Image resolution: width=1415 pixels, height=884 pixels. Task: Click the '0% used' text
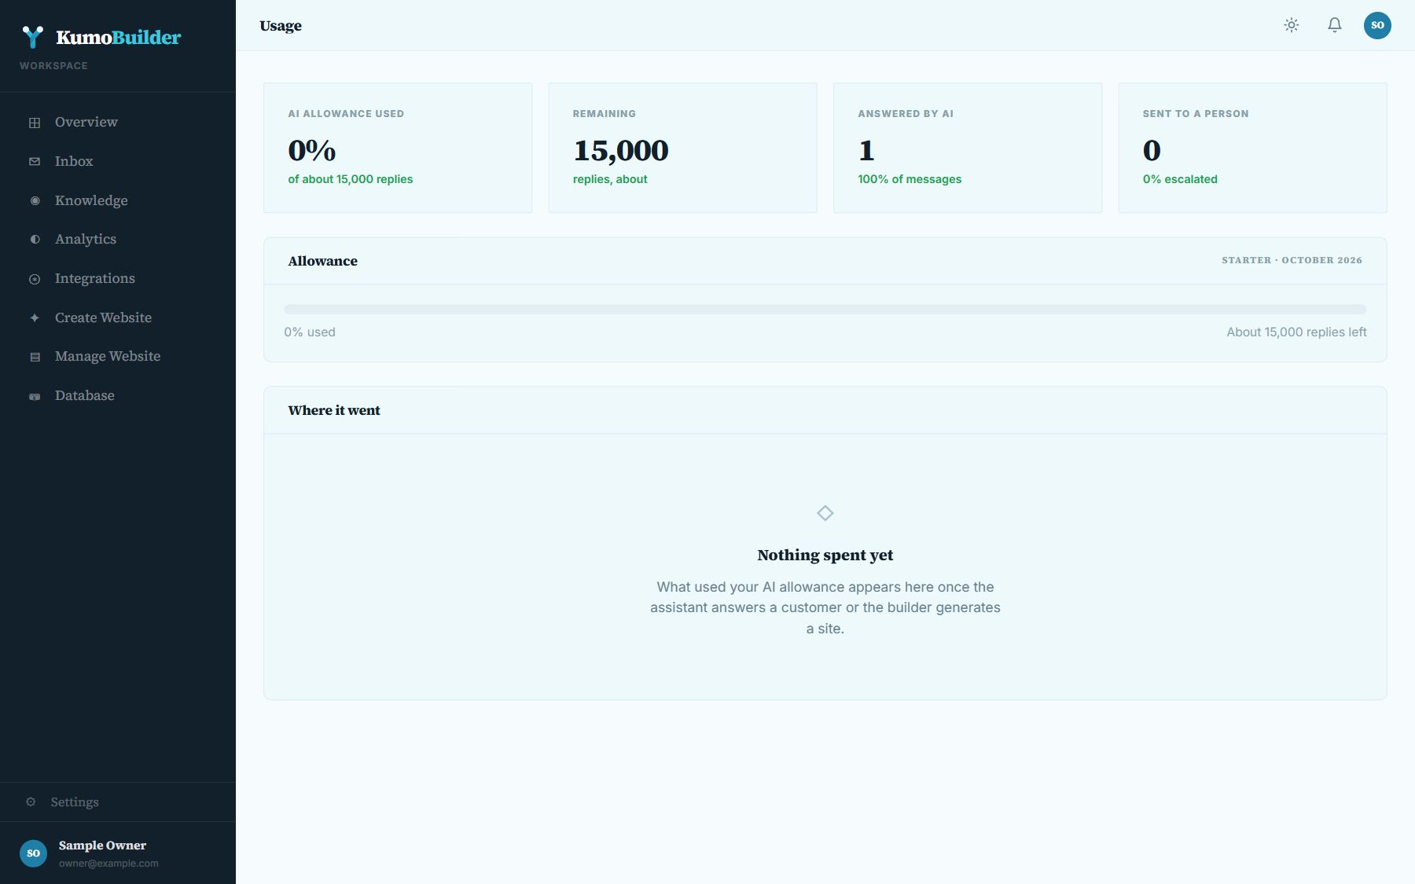[x=310, y=332]
